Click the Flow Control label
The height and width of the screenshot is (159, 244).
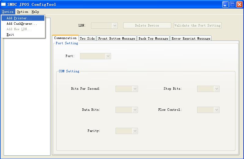click(170, 110)
